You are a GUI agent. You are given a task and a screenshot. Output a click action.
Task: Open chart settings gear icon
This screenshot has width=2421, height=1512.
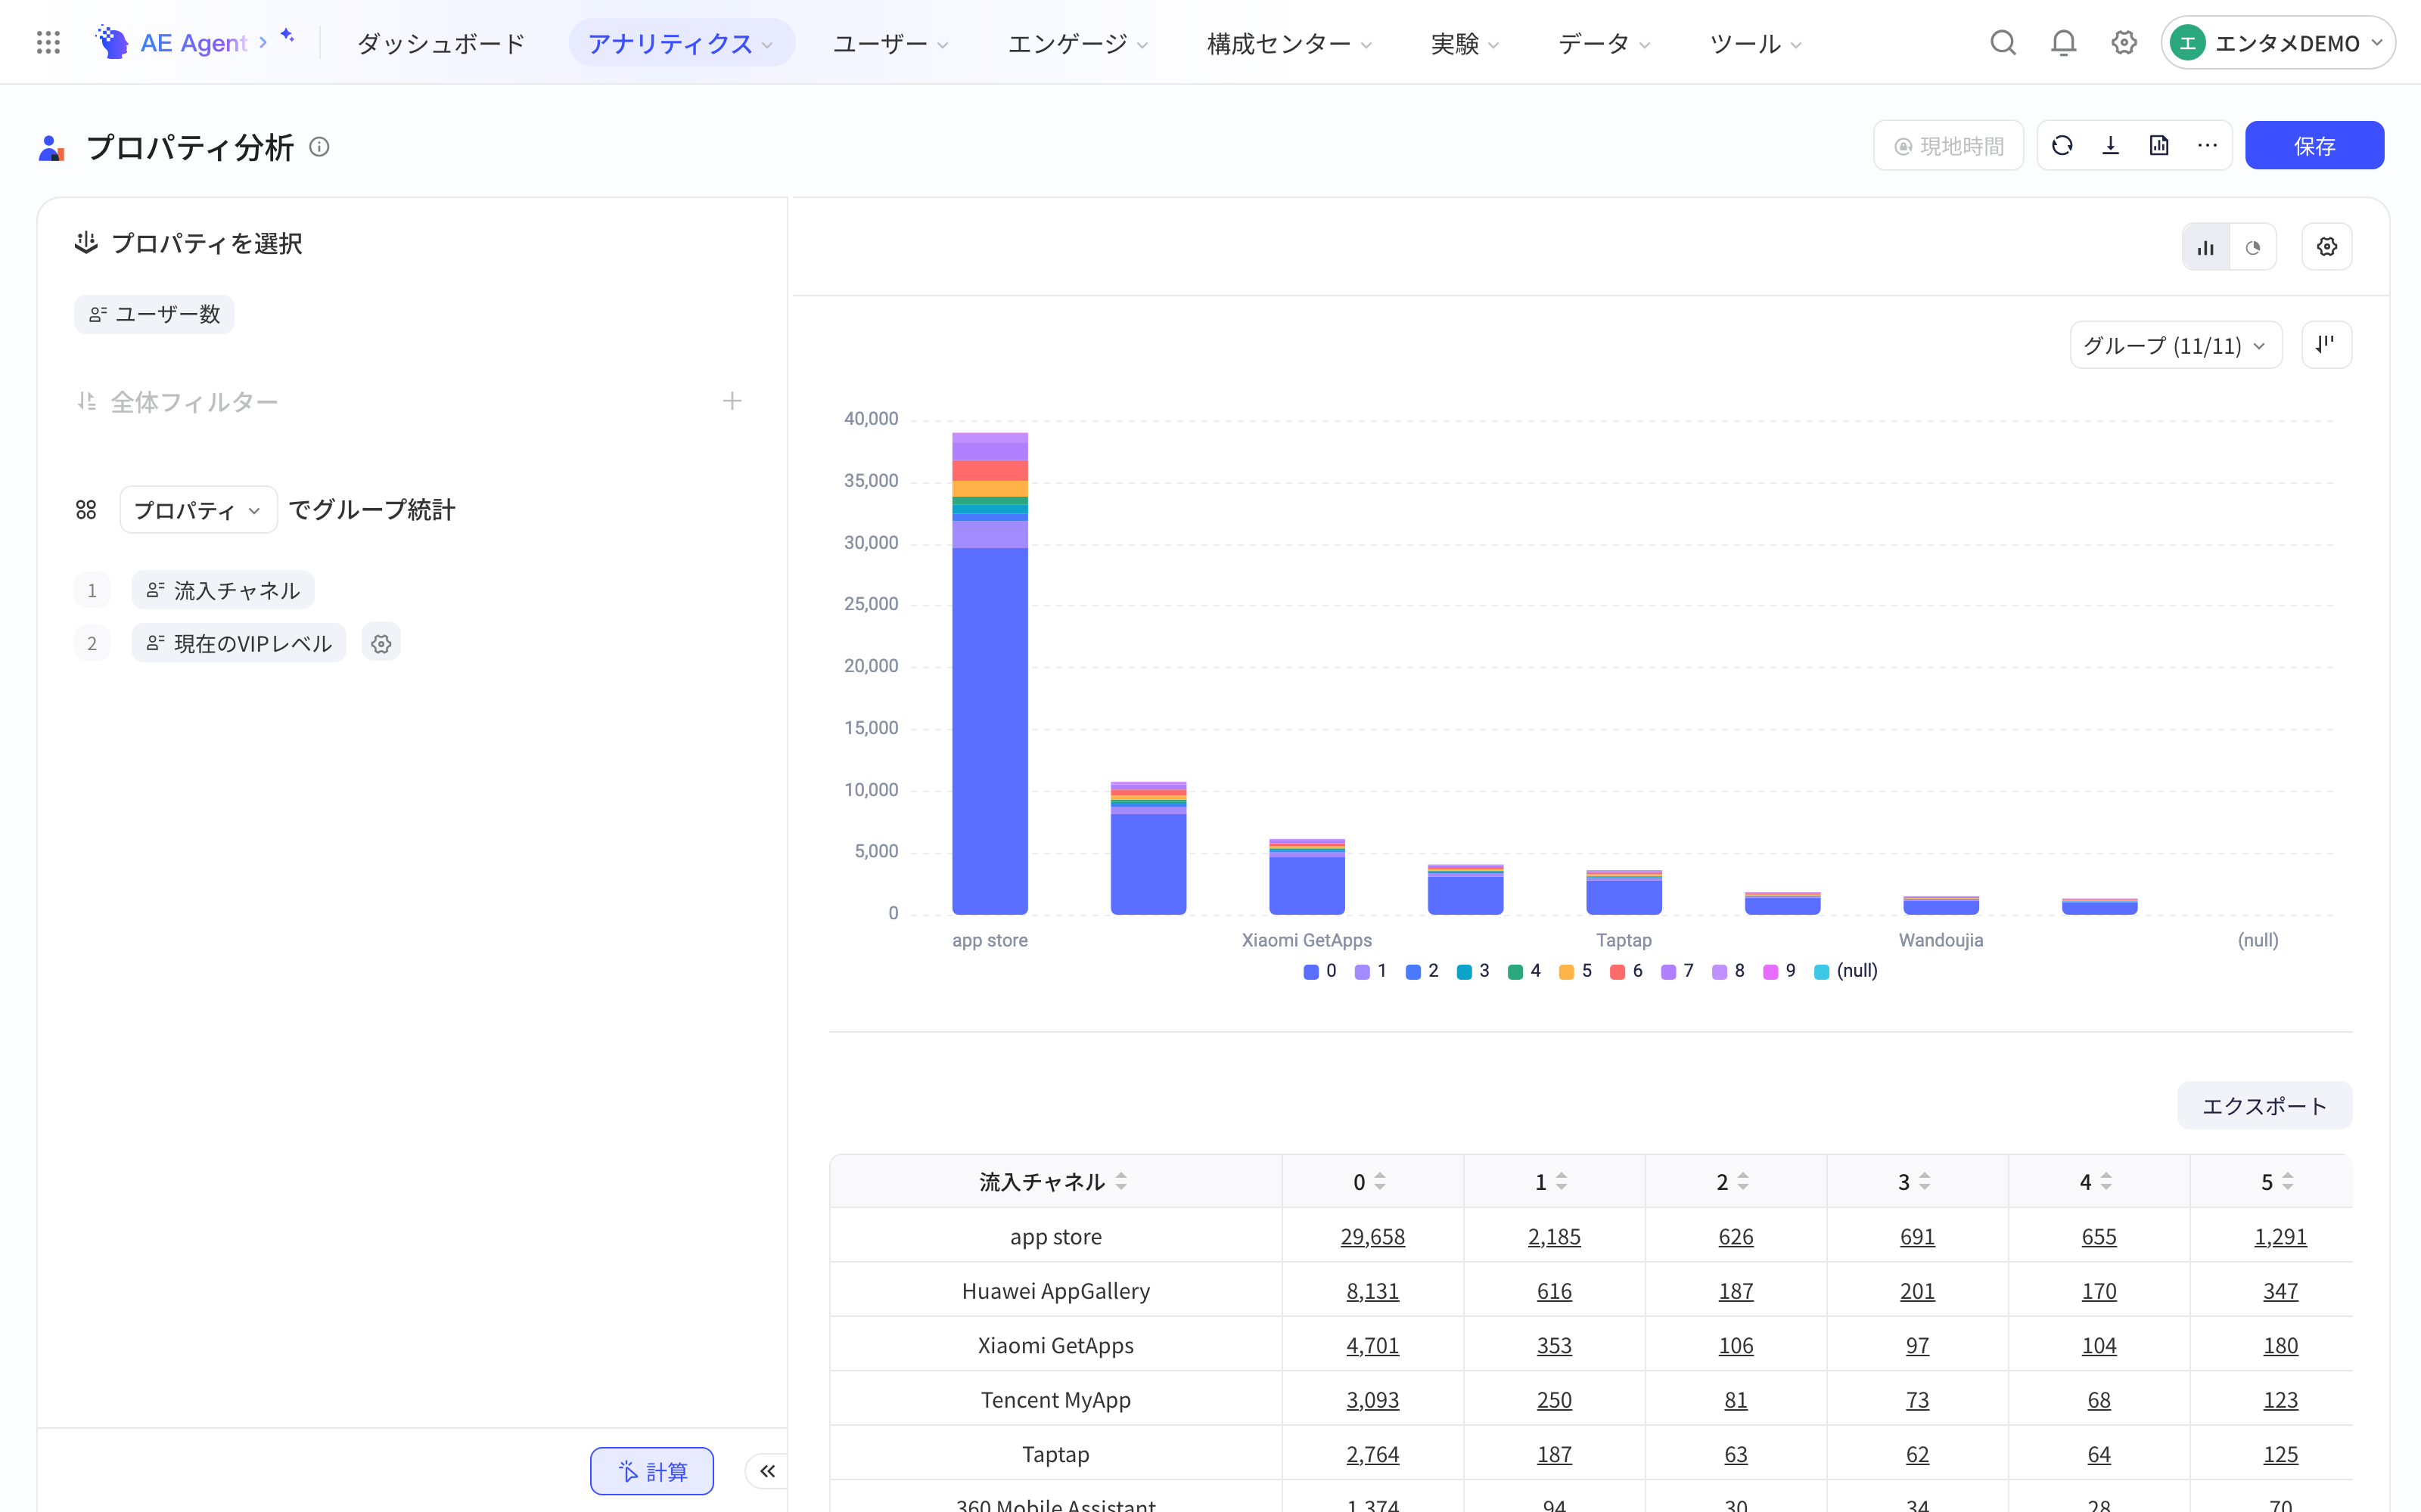pyautogui.click(x=2326, y=247)
